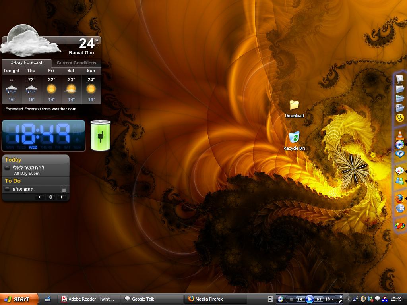Launch VLC media player from the dock
Viewport: 407px width, 305px height.
(399, 135)
